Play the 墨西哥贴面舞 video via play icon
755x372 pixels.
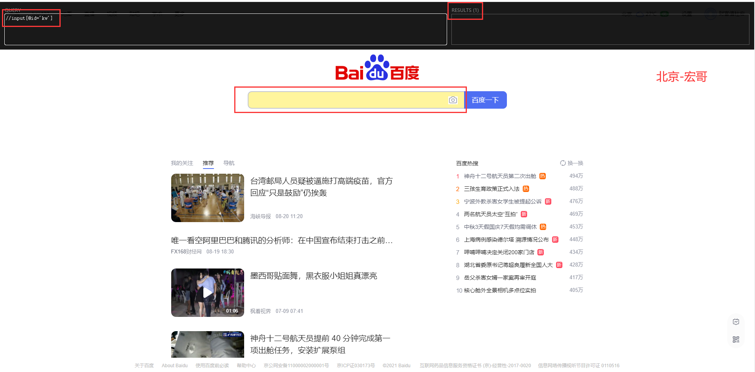click(x=207, y=293)
